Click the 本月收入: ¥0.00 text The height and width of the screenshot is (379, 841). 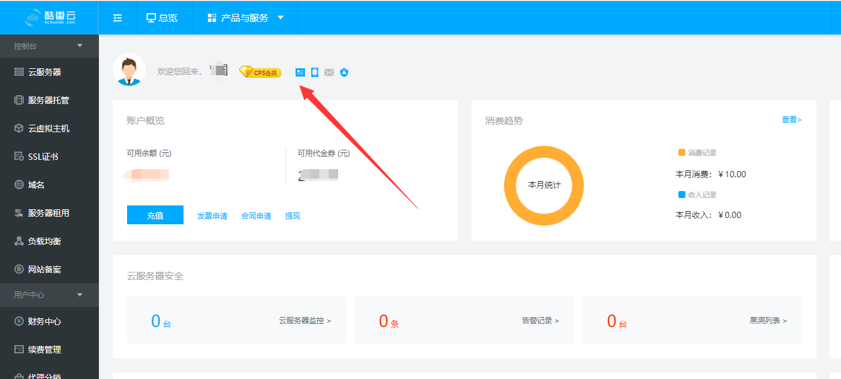pyautogui.click(x=708, y=215)
